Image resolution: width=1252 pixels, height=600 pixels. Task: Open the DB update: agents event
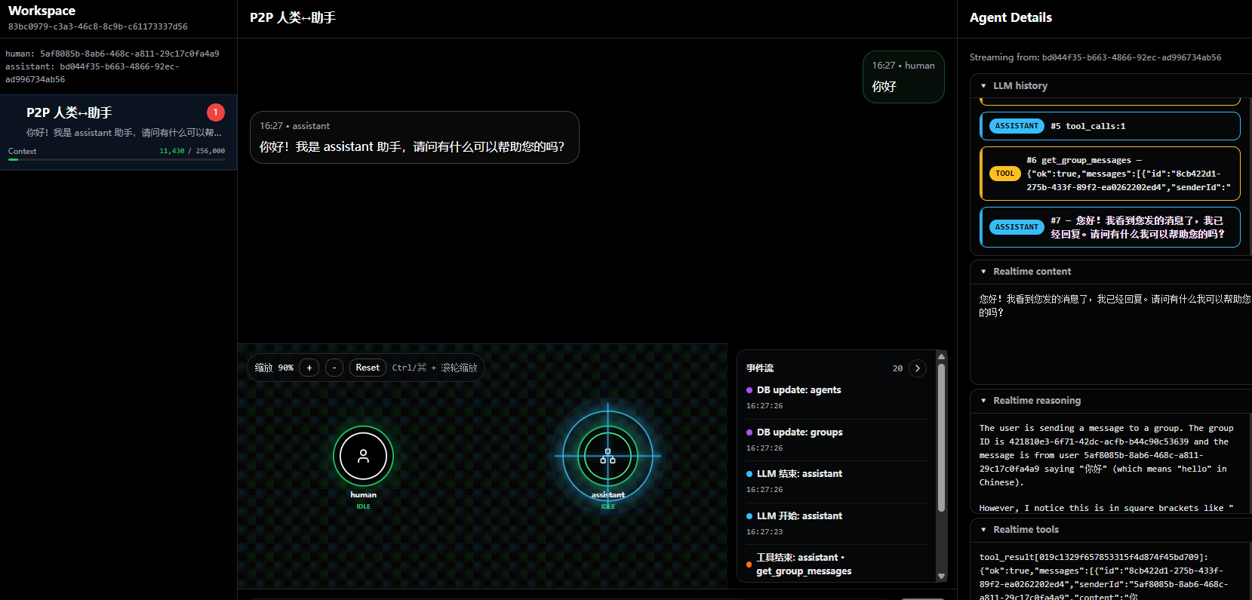point(798,390)
